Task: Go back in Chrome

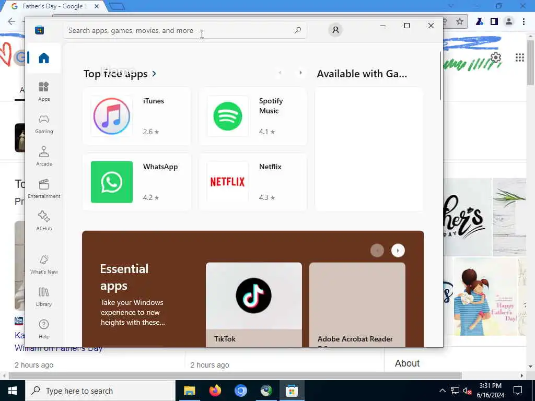Action: tap(11, 21)
